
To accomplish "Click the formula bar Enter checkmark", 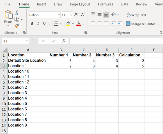I will [54, 41].
